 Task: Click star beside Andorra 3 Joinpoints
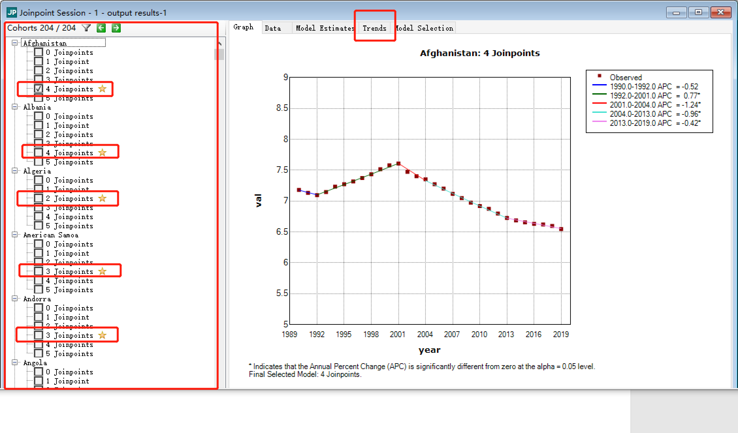point(102,335)
